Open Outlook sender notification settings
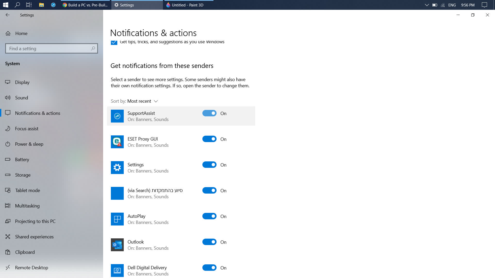 (181, 245)
